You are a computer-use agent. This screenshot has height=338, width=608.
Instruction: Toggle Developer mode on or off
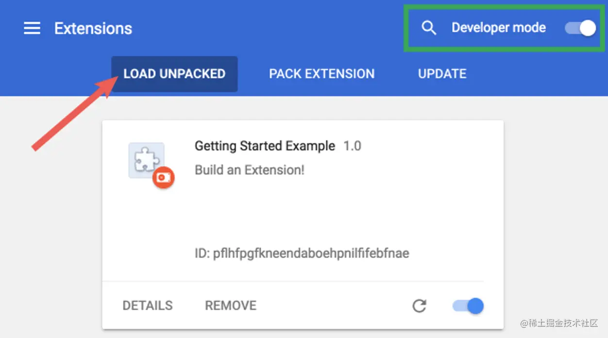tap(579, 28)
